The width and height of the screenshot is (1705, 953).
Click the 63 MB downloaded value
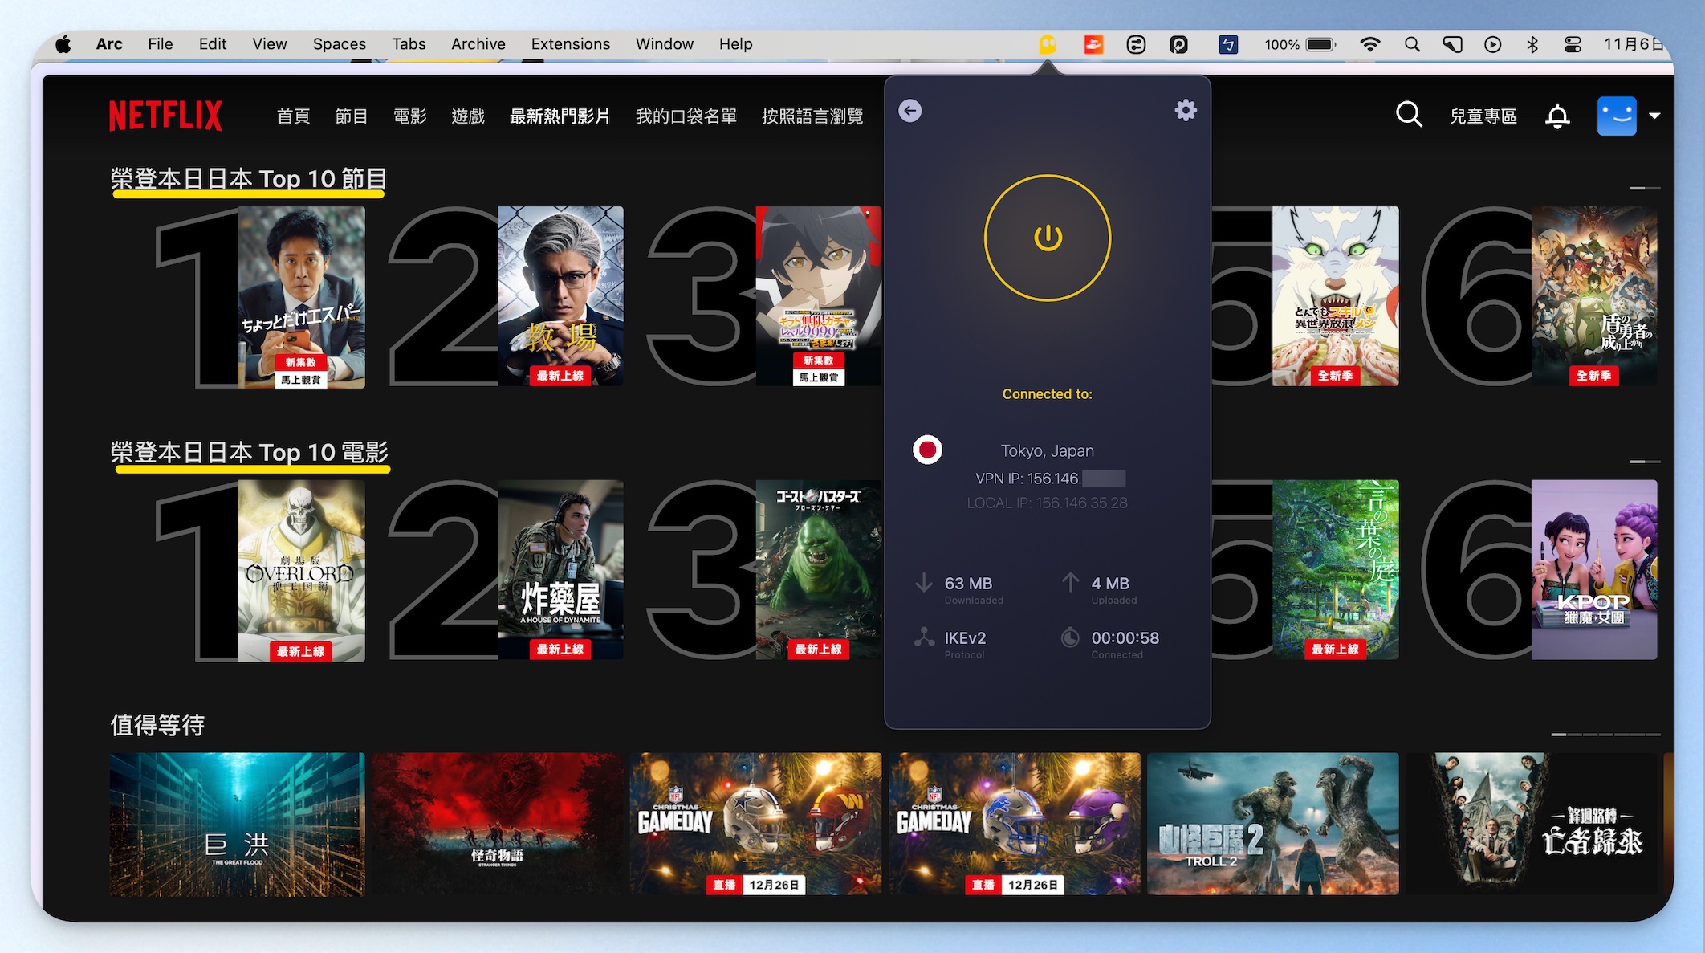pos(968,584)
